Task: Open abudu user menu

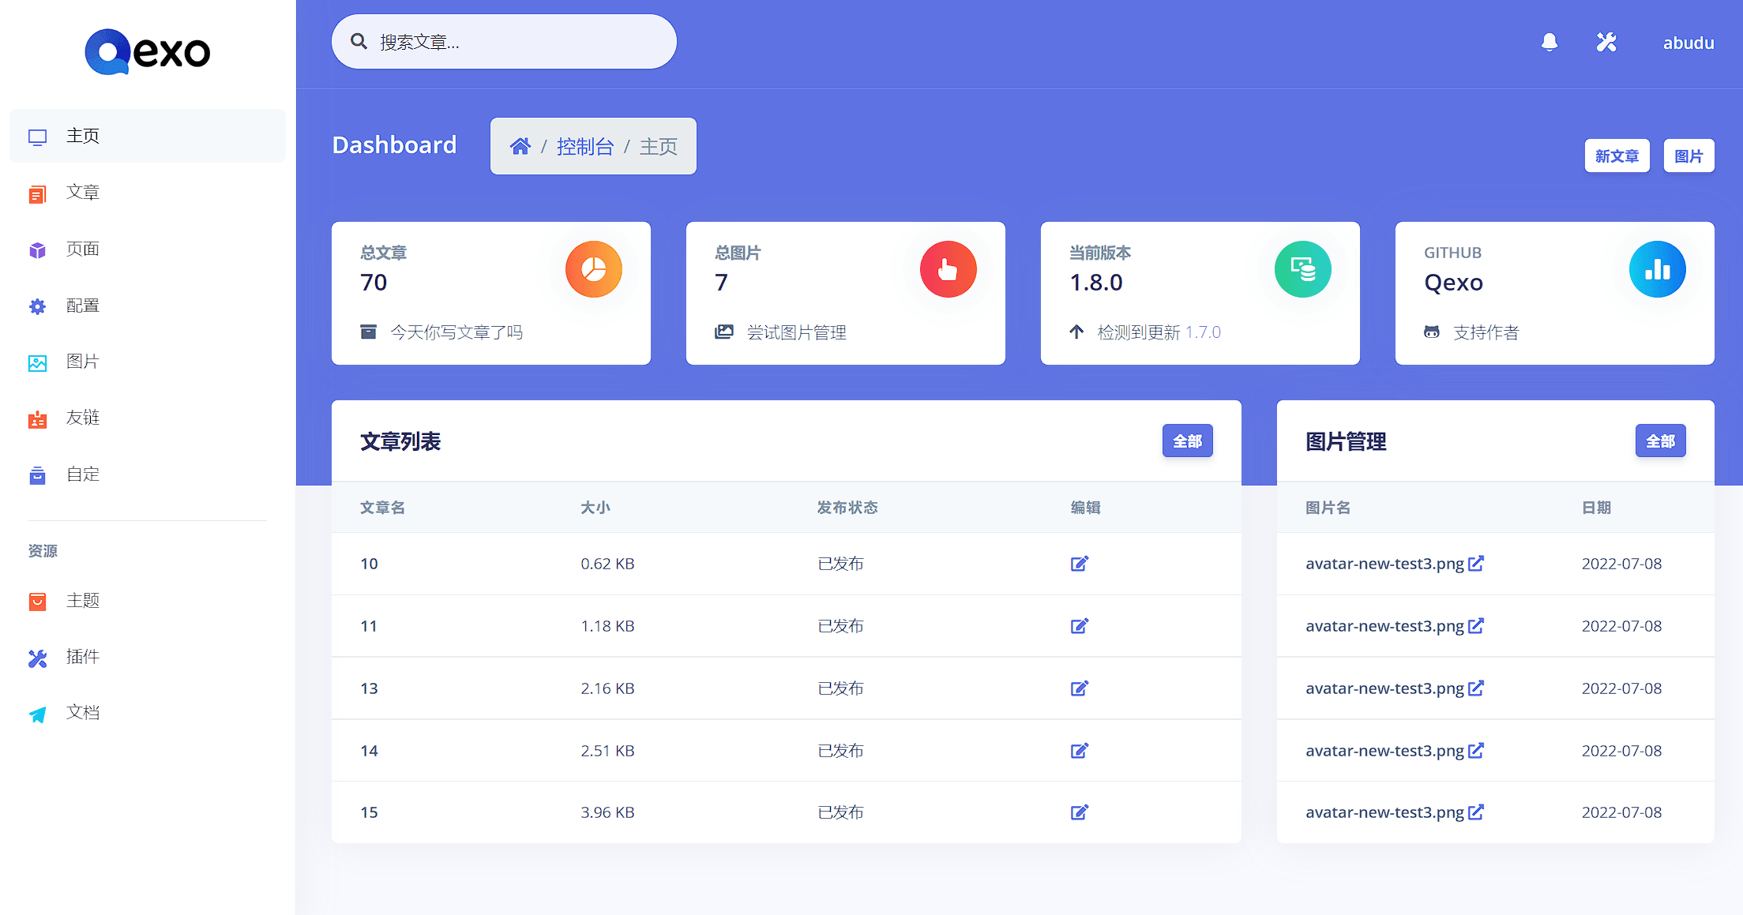Action: [1689, 43]
